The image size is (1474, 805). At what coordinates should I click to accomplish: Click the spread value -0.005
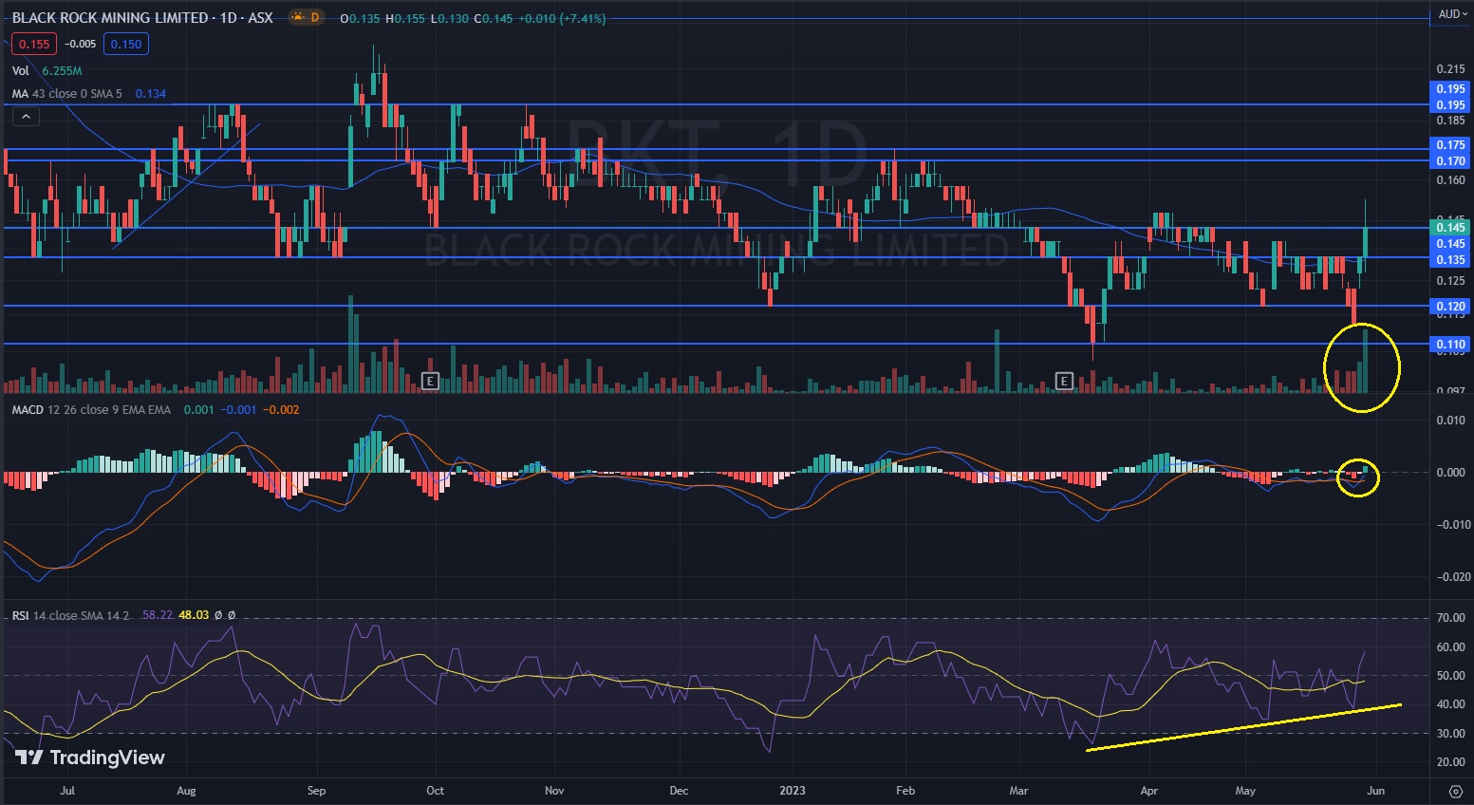(81, 44)
